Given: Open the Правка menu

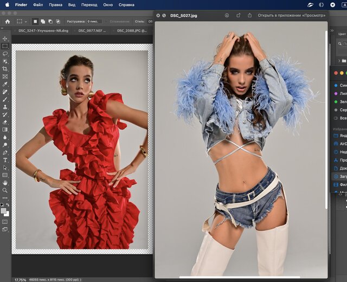Looking at the screenshot, I should click(55, 5).
